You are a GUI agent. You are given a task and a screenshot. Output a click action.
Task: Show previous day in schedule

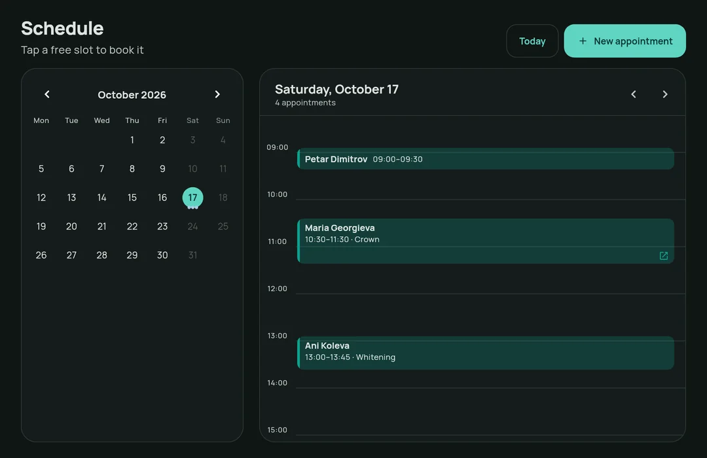634,94
